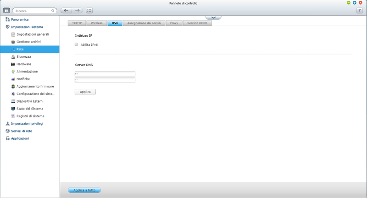Expand the Impostazioni privilegi section
The height and width of the screenshot is (198, 367).
(27, 124)
